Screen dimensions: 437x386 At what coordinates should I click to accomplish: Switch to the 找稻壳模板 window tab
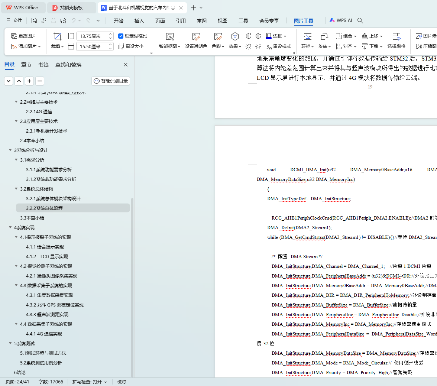71,8
